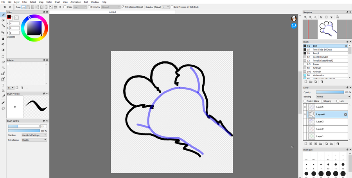Select Watercolor brush in list
This screenshot has height=178, width=352.
(x=325, y=76)
